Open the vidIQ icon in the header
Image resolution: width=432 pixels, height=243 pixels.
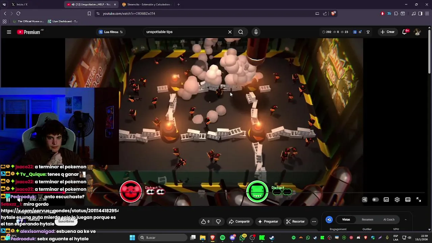tap(355, 32)
